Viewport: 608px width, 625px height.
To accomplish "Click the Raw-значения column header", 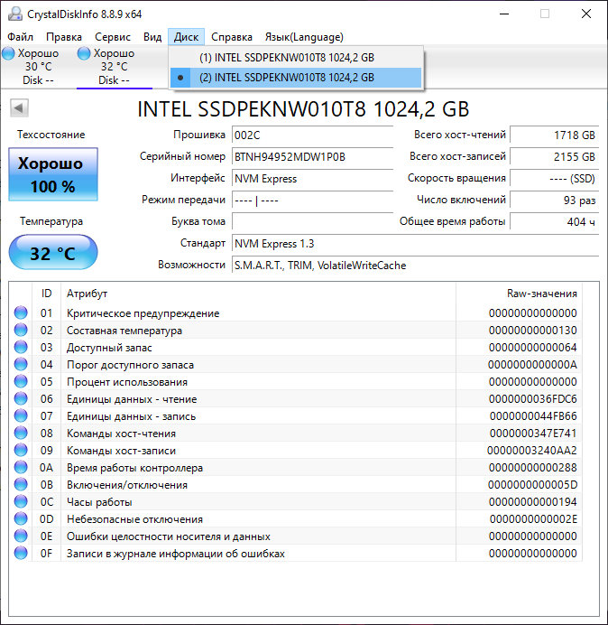I will pyautogui.click(x=520, y=294).
